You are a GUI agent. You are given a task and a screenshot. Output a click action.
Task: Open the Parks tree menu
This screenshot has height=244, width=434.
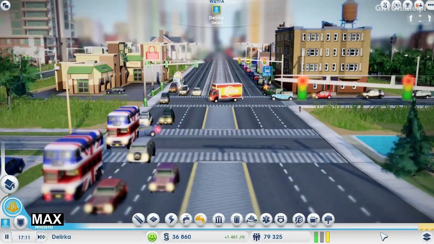tap(328, 220)
